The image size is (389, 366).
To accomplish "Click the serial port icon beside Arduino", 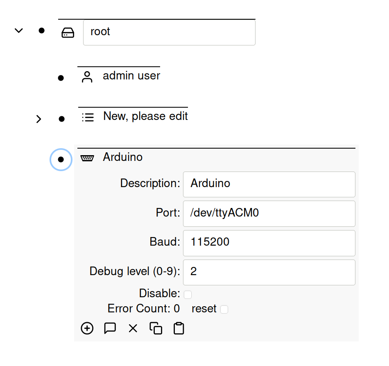I will 87,158.
